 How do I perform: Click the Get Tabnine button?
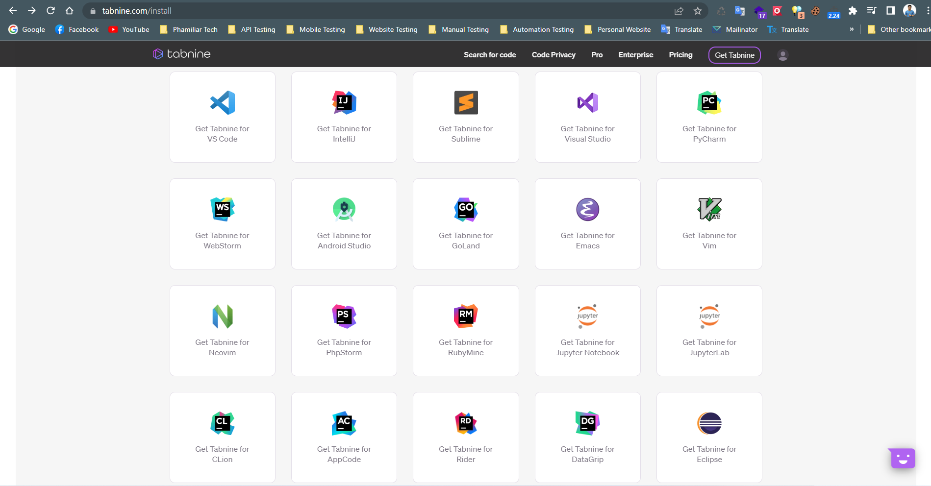(x=734, y=55)
